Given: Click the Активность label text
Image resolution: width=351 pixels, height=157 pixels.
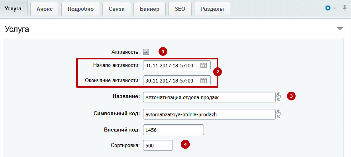Looking at the screenshot, I should [x=125, y=53].
